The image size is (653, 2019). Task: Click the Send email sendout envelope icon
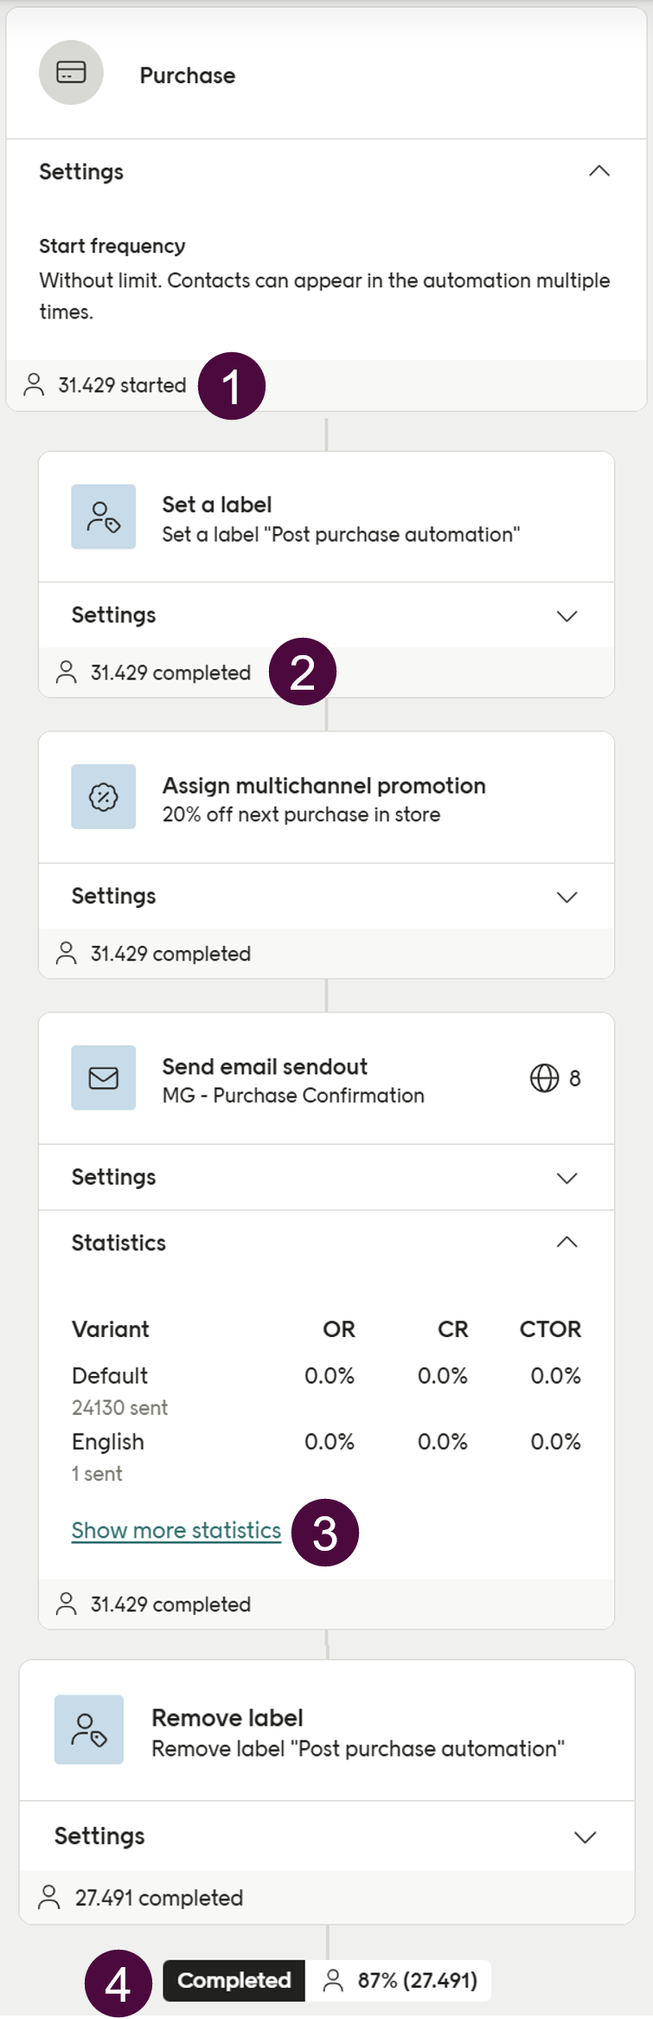[104, 1078]
